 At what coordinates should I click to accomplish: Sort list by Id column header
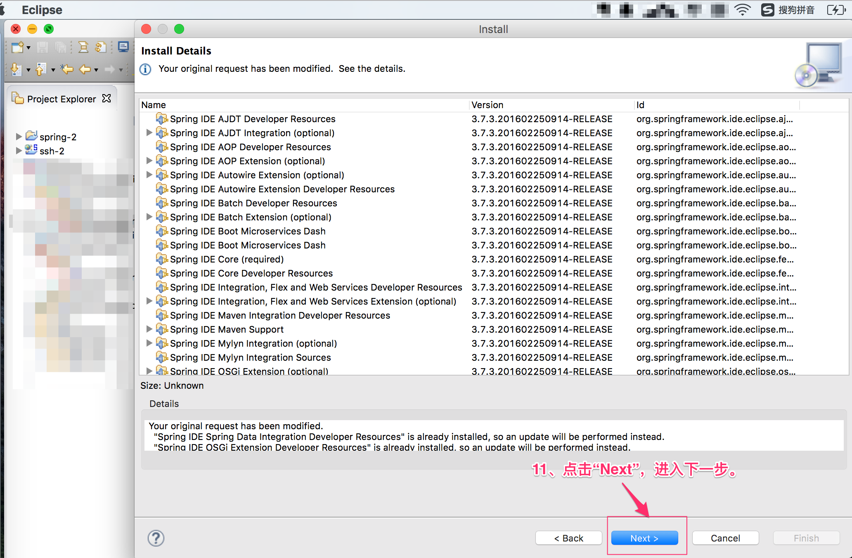[717, 105]
